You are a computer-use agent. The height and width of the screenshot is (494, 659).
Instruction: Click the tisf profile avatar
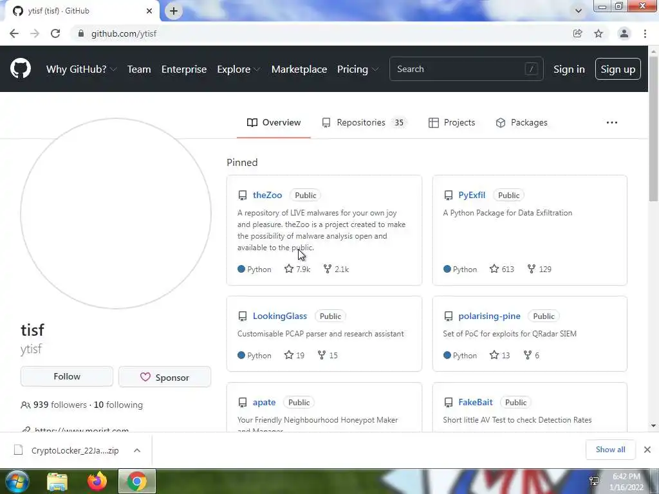pyautogui.click(x=116, y=214)
